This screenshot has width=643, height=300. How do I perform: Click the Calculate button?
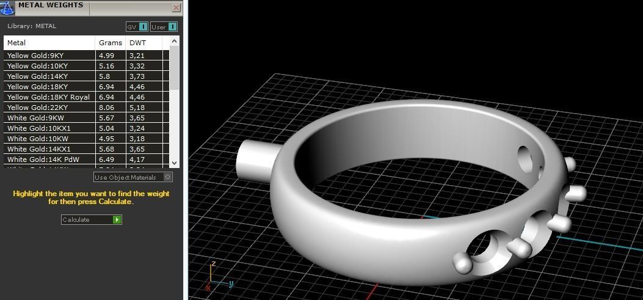pos(92,219)
